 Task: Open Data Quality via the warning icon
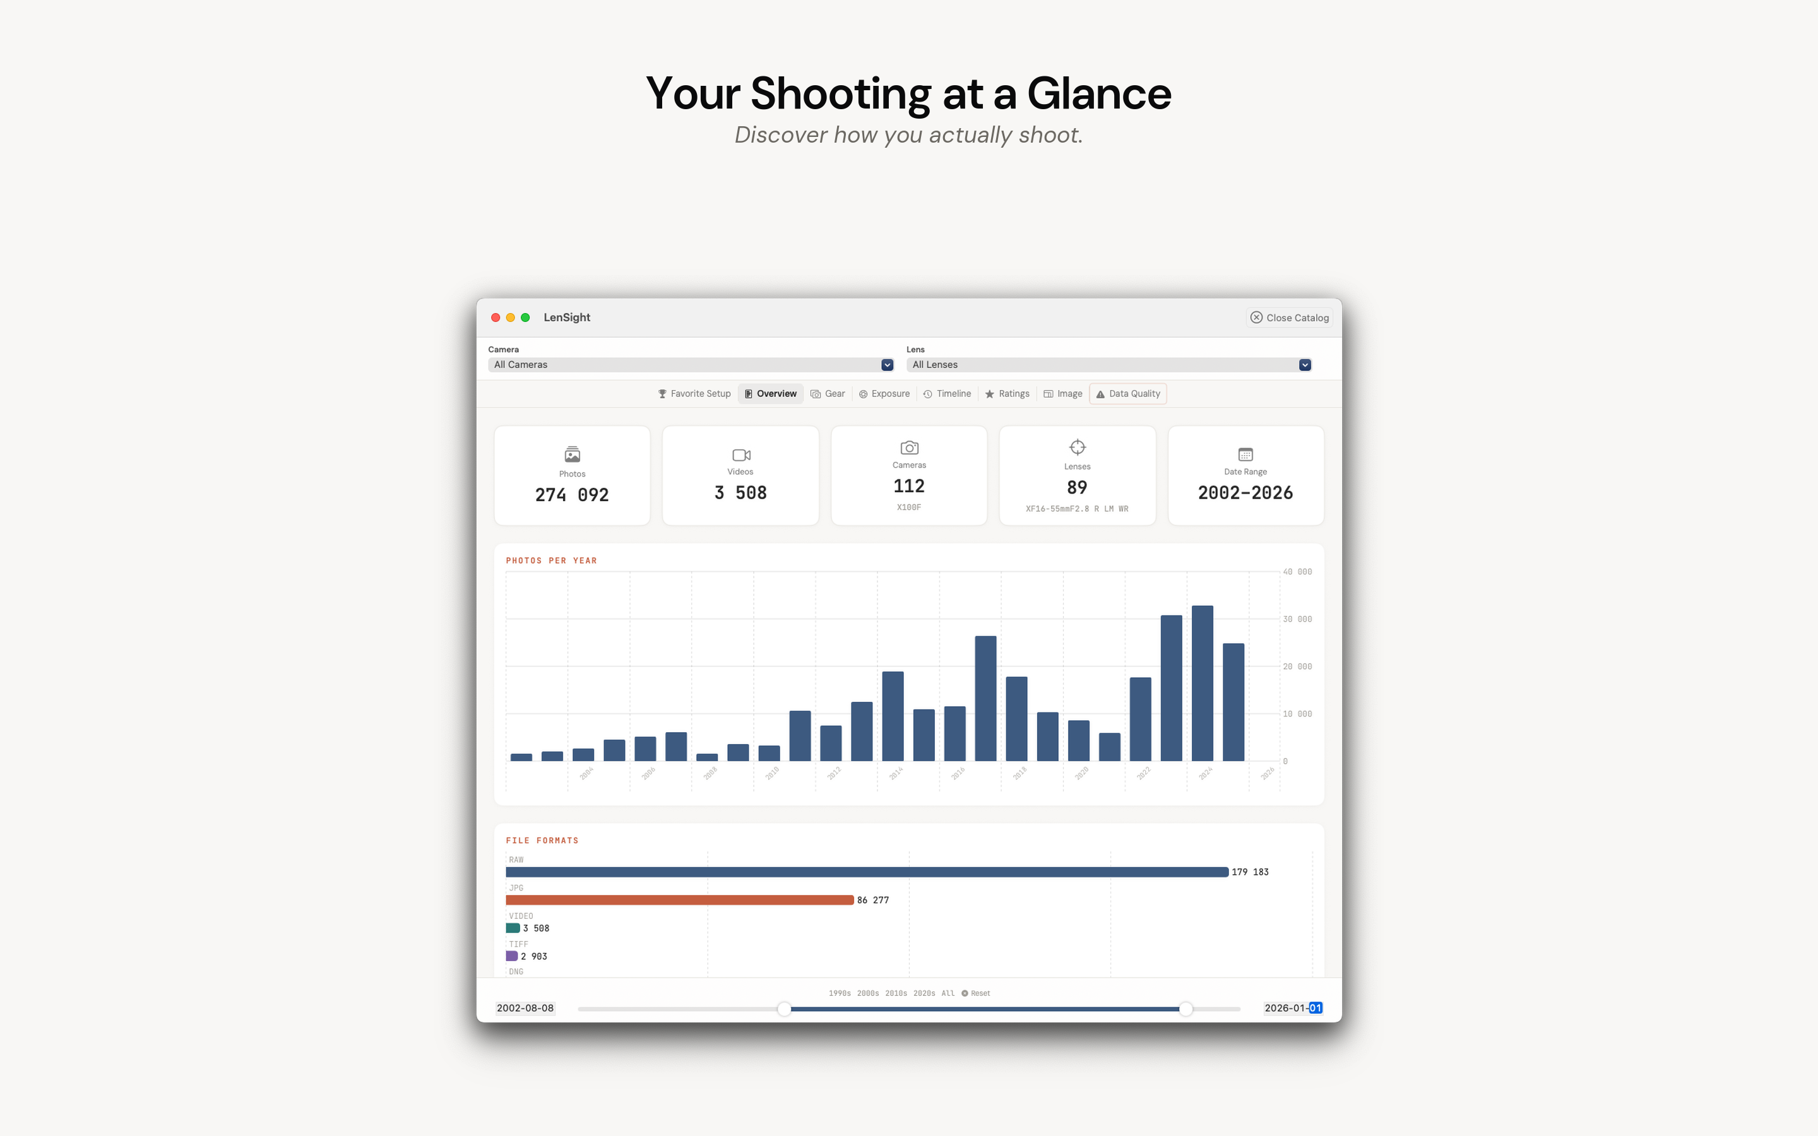1100,394
